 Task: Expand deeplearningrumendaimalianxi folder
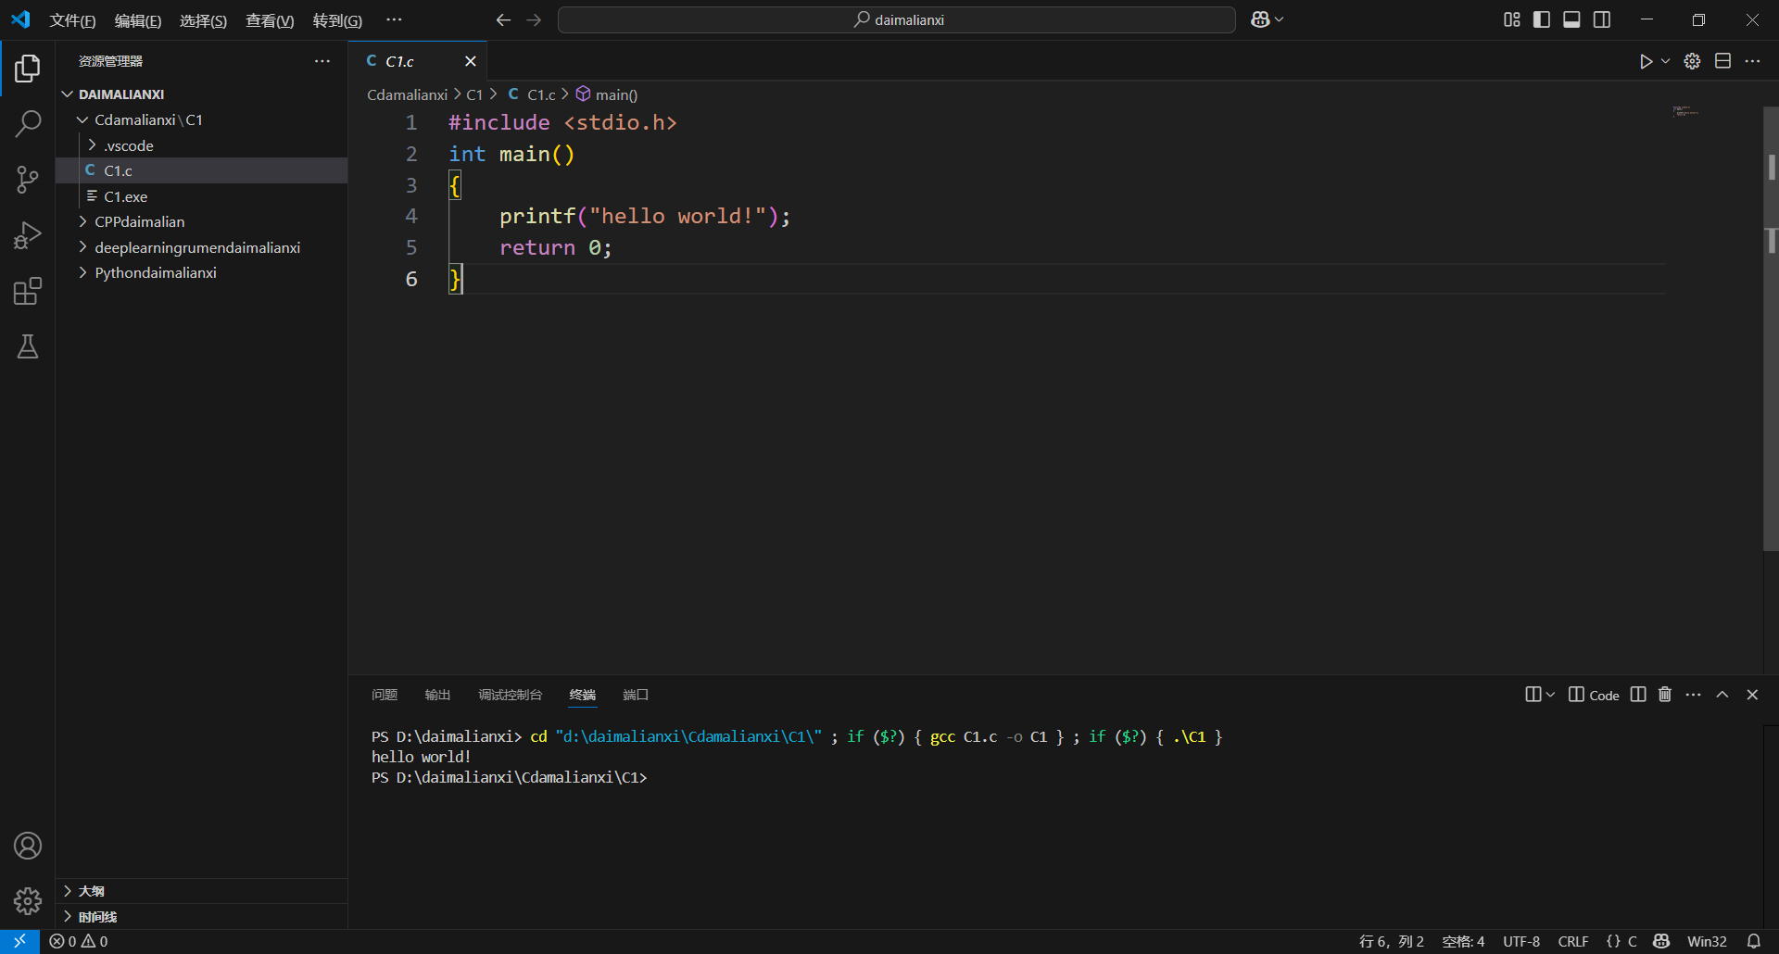click(202, 247)
